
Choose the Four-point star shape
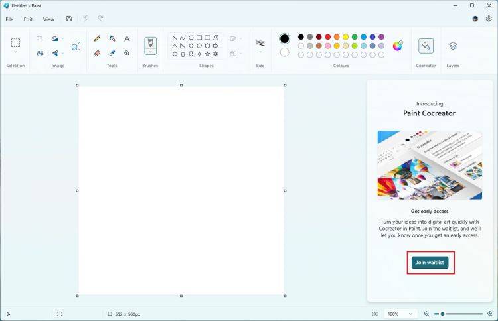point(199,54)
